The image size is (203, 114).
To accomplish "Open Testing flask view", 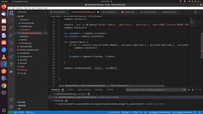I will (x=11, y=49).
